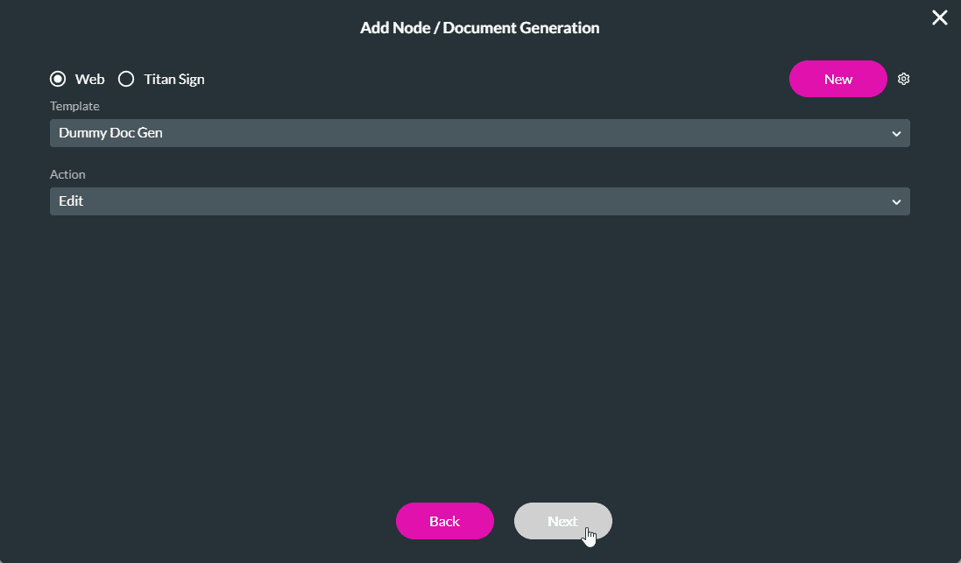This screenshot has width=961, height=563.
Task: Click the Dummy Doc Gen selected value
Action: click(110, 133)
